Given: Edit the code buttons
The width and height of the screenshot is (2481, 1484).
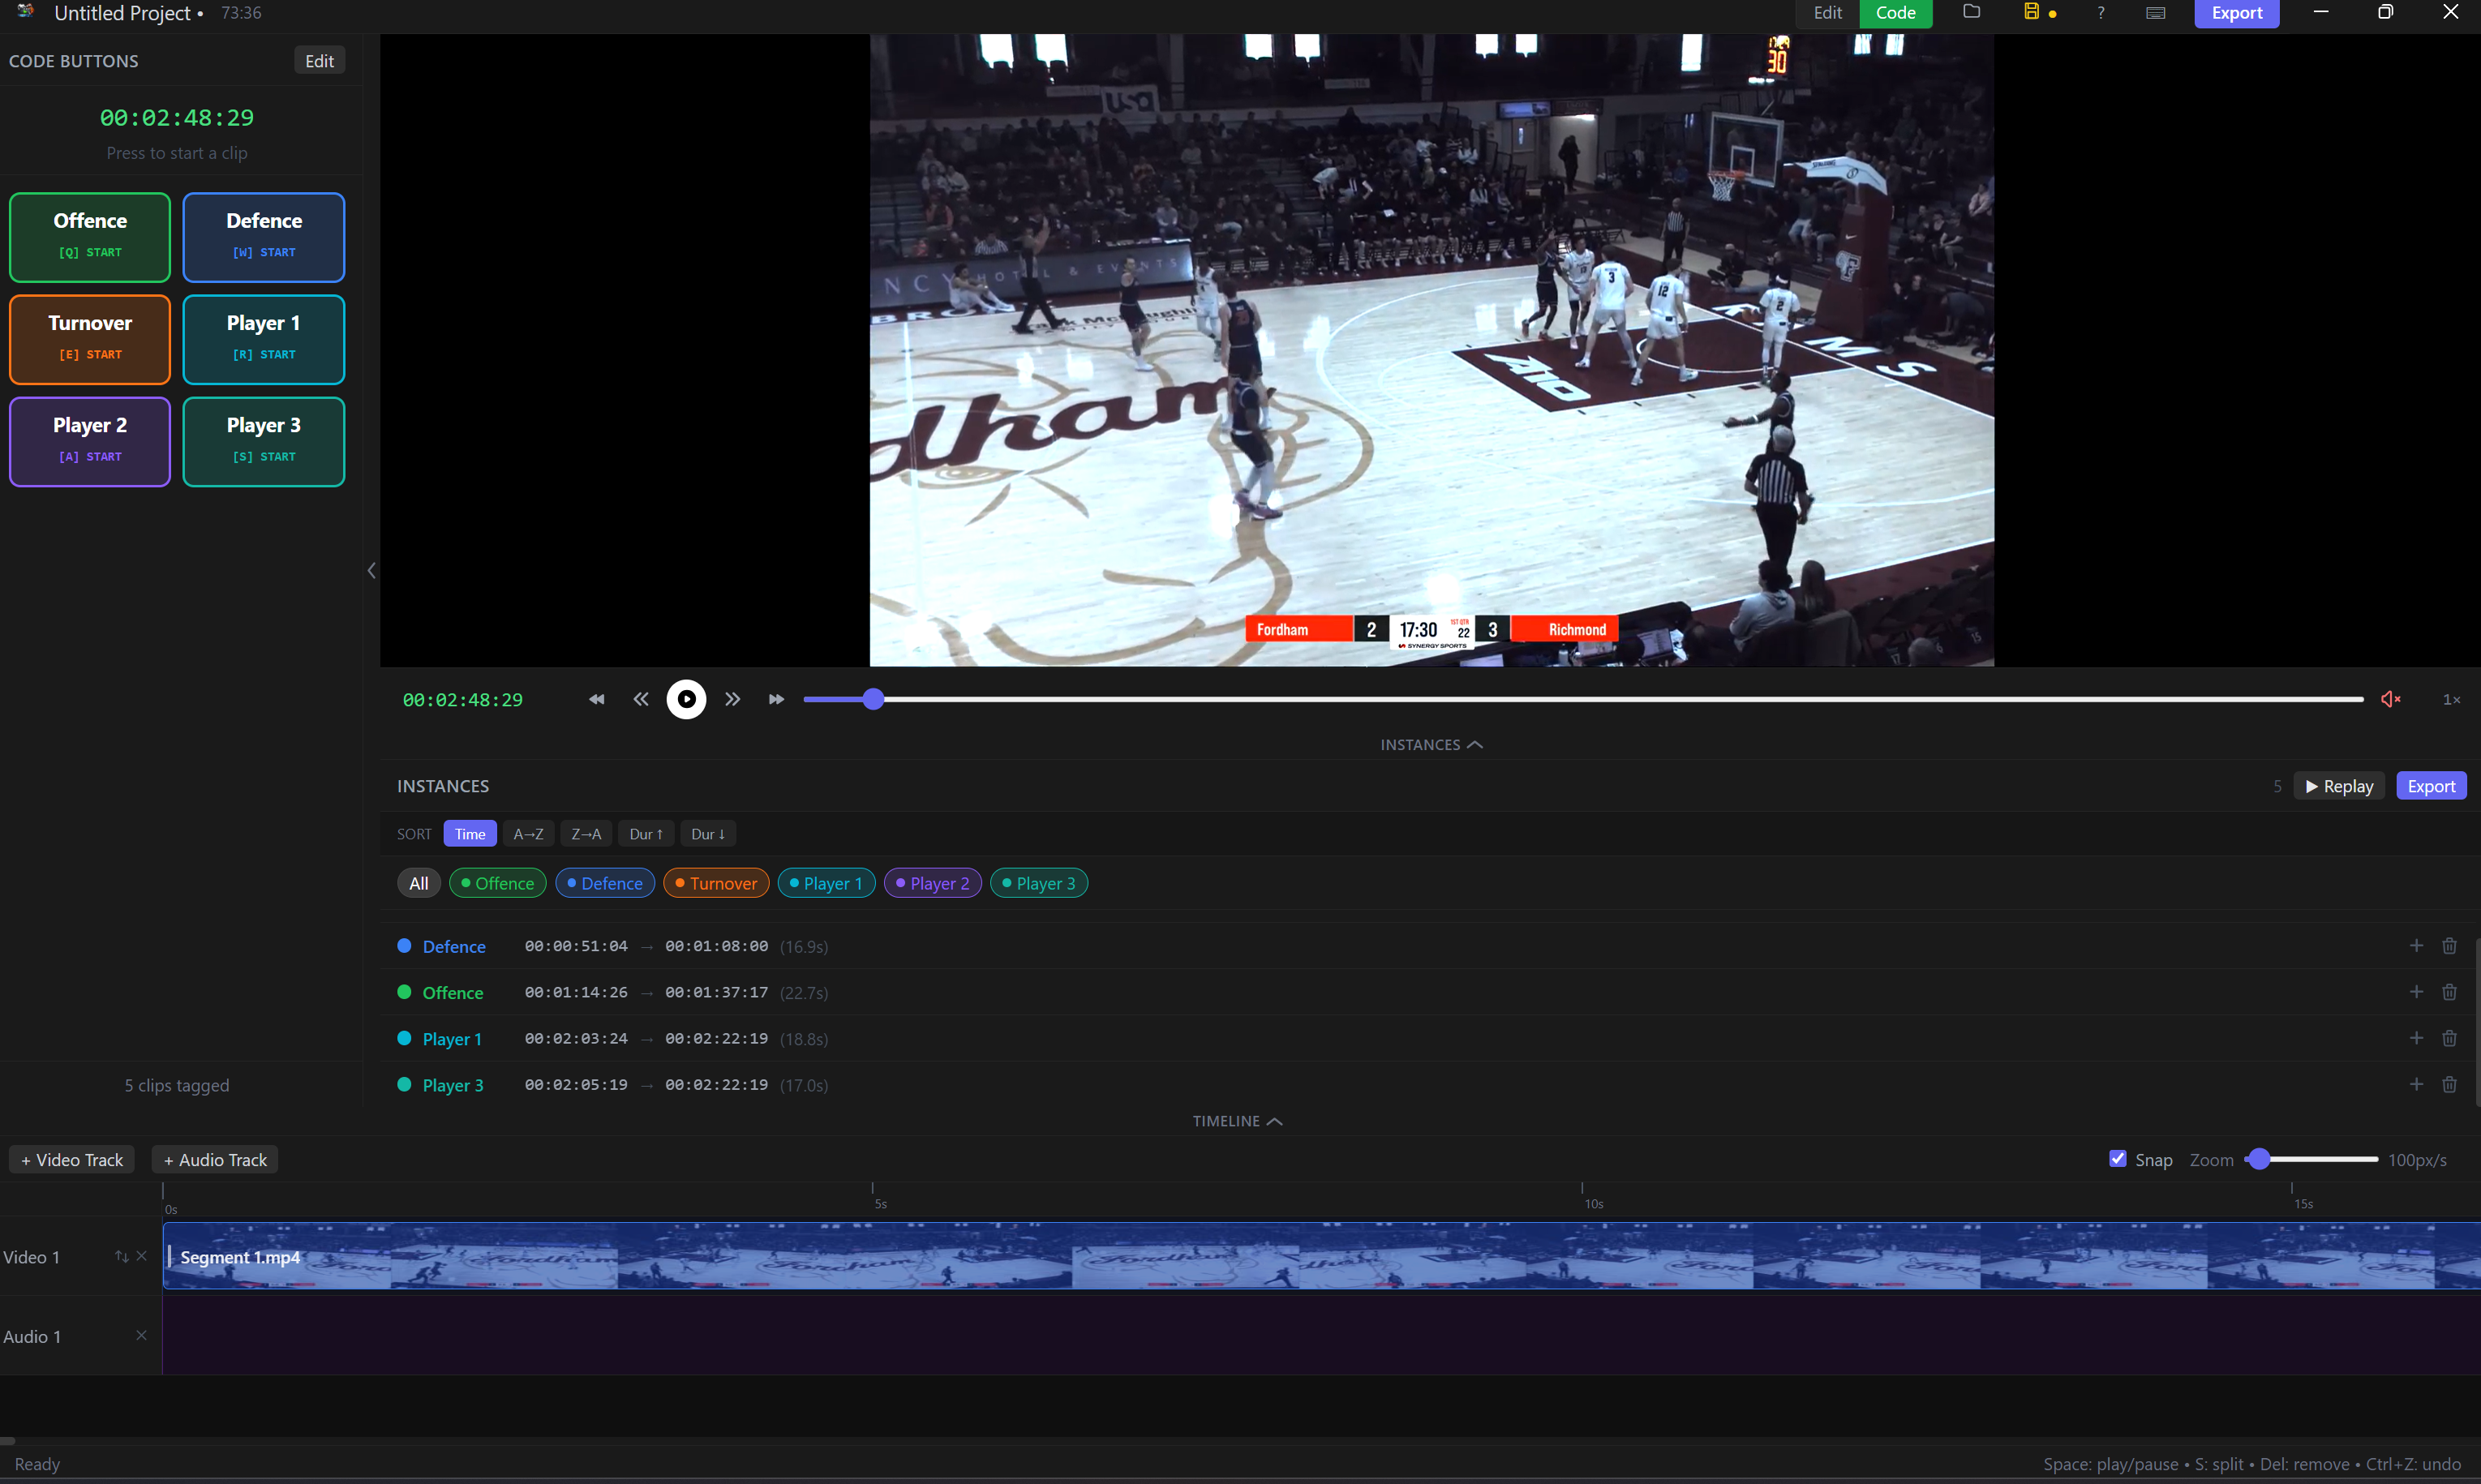Looking at the screenshot, I should 319,60.
